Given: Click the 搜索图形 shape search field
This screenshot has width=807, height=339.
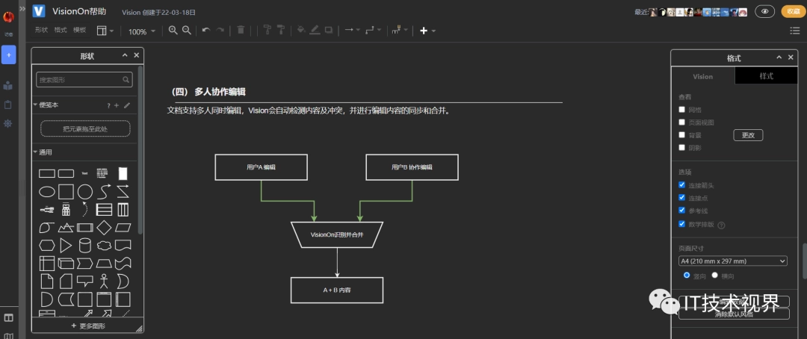Looking at the screenshot, I should coord(84,80).
